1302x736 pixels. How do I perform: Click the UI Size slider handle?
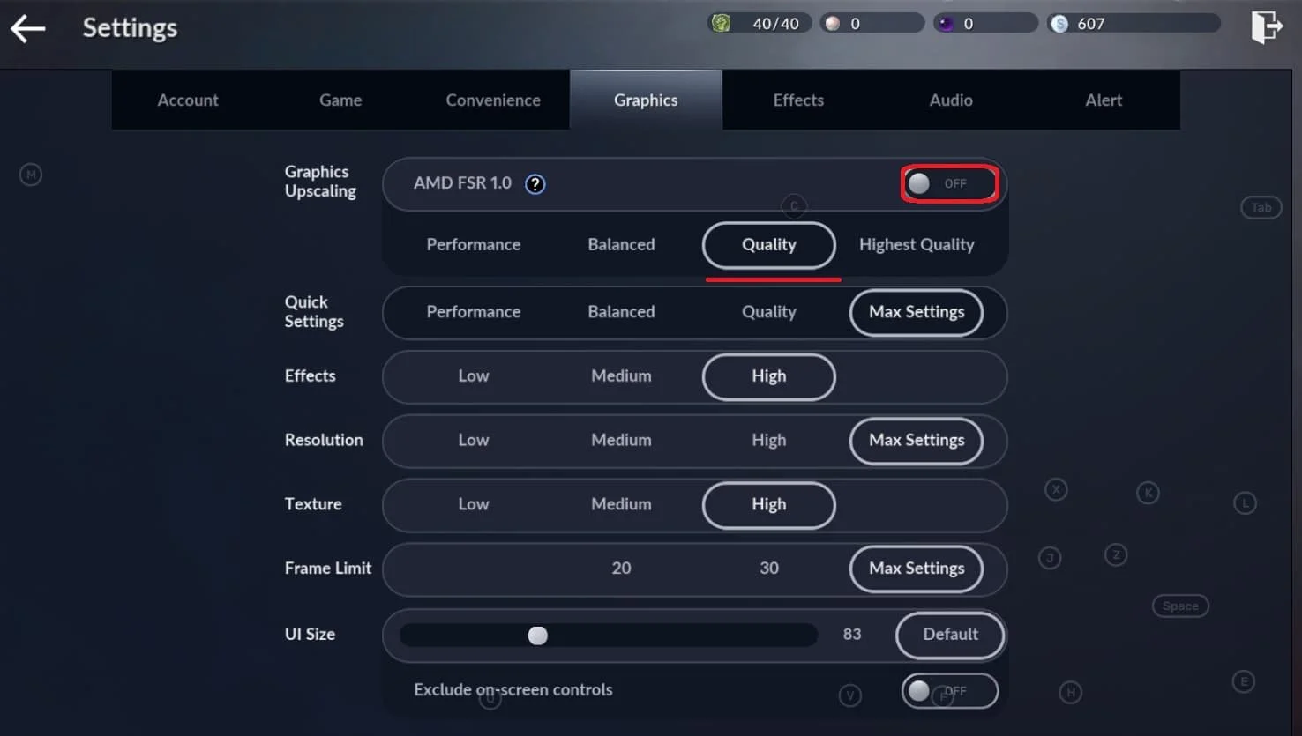coord(538,635)
